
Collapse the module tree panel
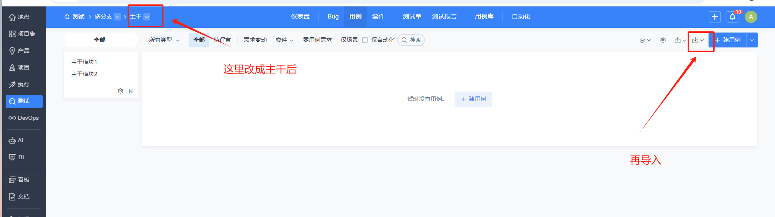pos(131,91)
